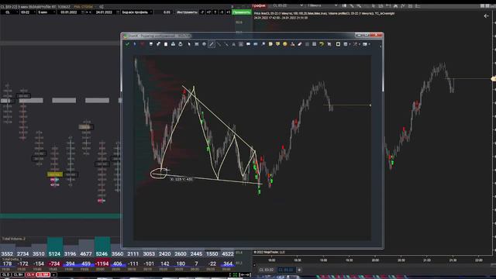Open the border color box in the editor toolbar

pyautogui.click(x=338, y=44)
